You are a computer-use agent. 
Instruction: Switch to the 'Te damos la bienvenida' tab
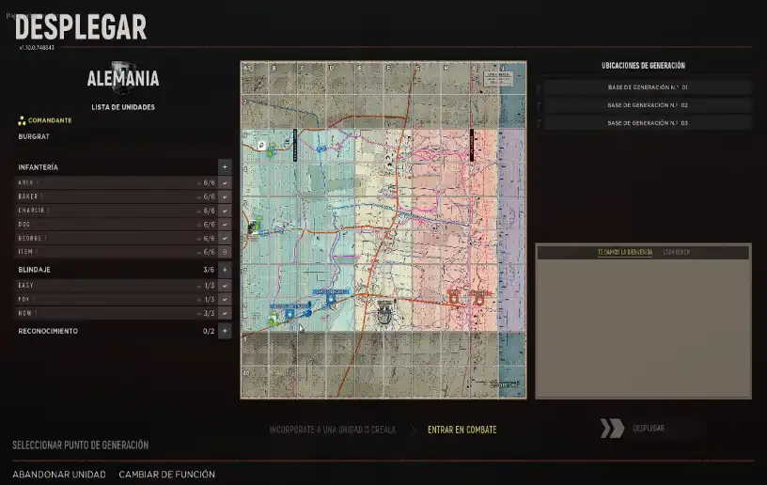click(x=625, y=253)
